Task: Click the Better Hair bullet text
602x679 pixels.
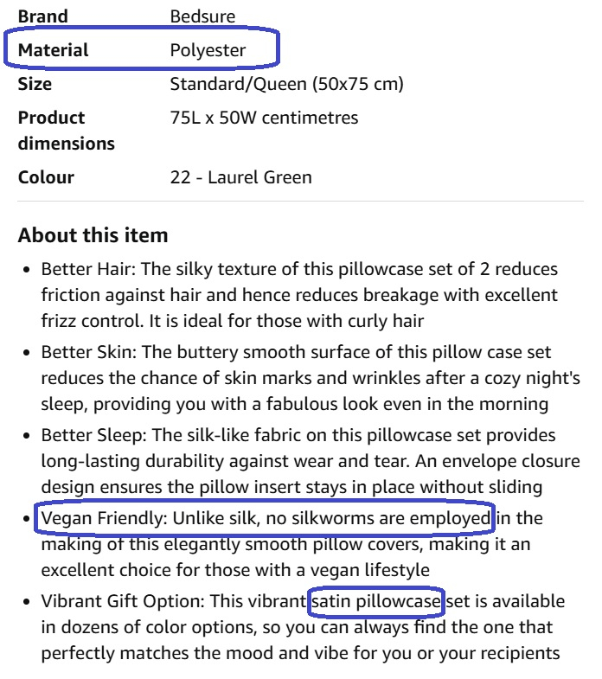Action: click(x=299, y=295)
